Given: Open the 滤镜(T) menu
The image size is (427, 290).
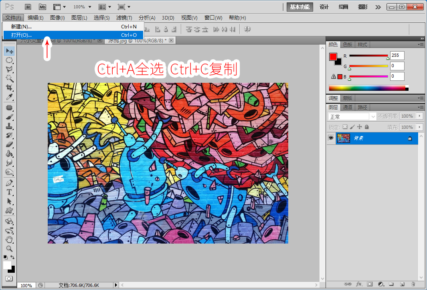Looking at the screenshot, I should tap(124, 18).
